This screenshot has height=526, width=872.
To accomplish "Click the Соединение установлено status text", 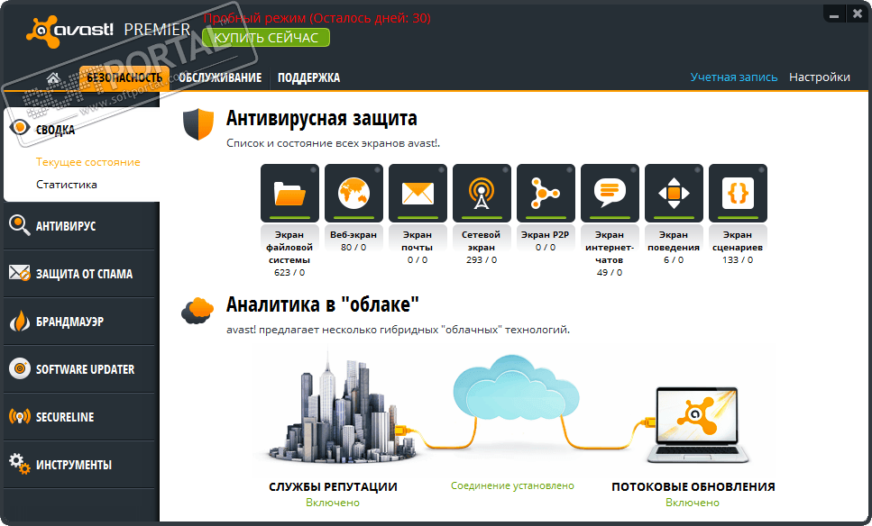I will [x=512, y=485].
